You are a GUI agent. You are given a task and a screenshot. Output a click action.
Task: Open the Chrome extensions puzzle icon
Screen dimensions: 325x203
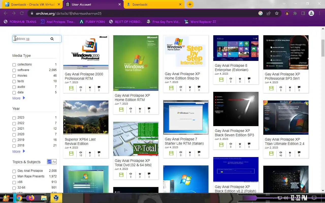point(295,13)
